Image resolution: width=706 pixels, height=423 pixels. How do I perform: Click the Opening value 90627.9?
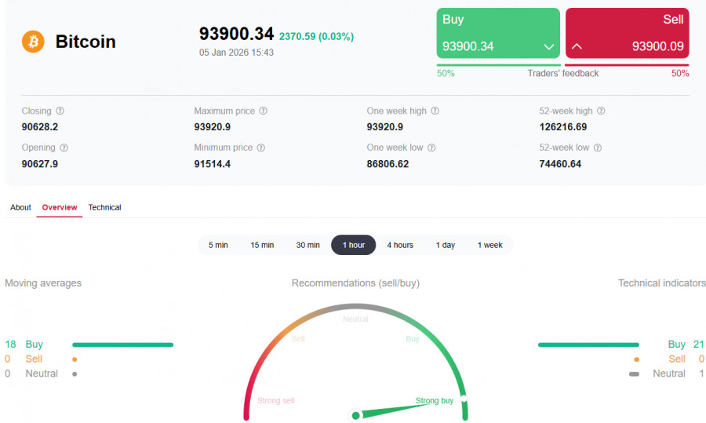click(x=40, y=164)
